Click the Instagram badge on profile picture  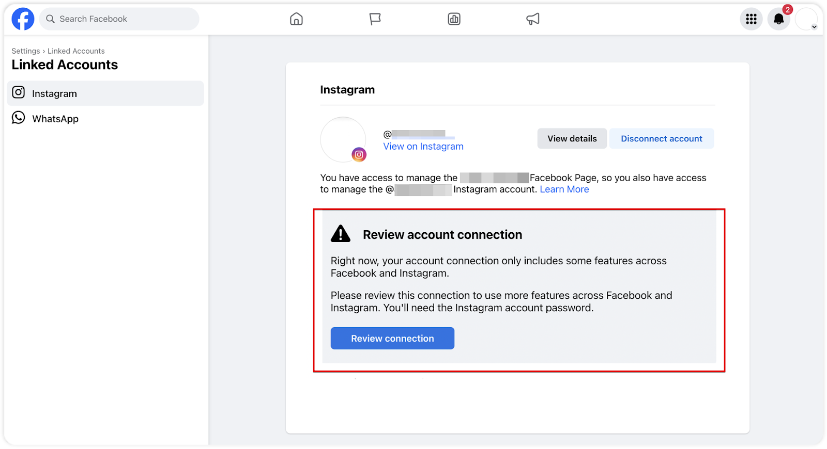[359, 154]
